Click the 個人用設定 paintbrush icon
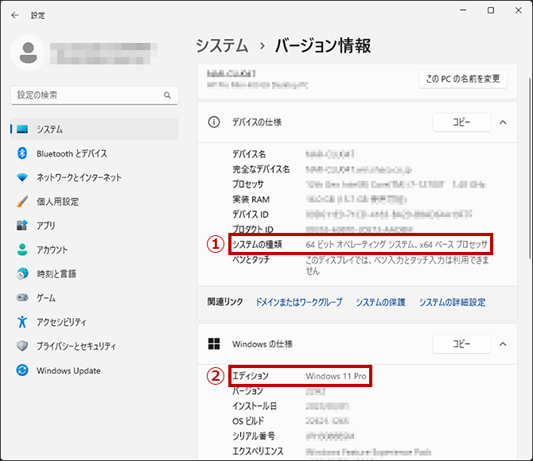This screenshot has height=461, width=533. [x=22, y=201]
